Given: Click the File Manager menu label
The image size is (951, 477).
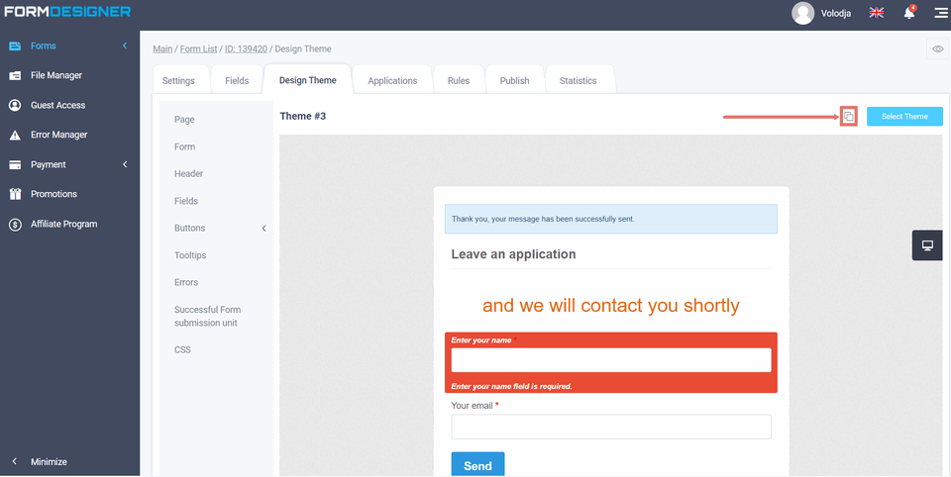Looking at the screenshot, I should 56,76.
